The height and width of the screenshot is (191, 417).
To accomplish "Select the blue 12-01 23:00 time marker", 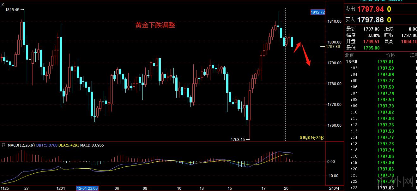I will (87, 188).
